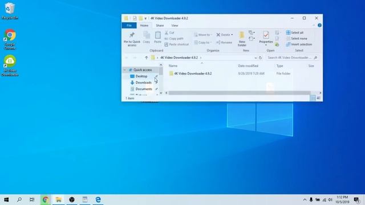
Task: Open address bar history dropdown
Action: tap(255, 58)
